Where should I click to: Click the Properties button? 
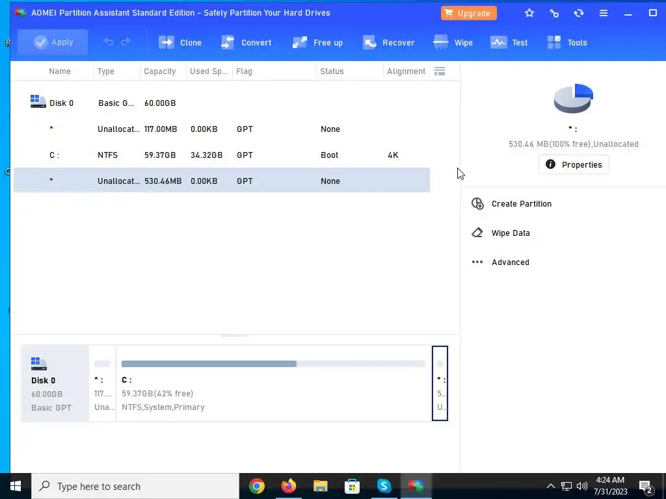click(x=574, y=164)
